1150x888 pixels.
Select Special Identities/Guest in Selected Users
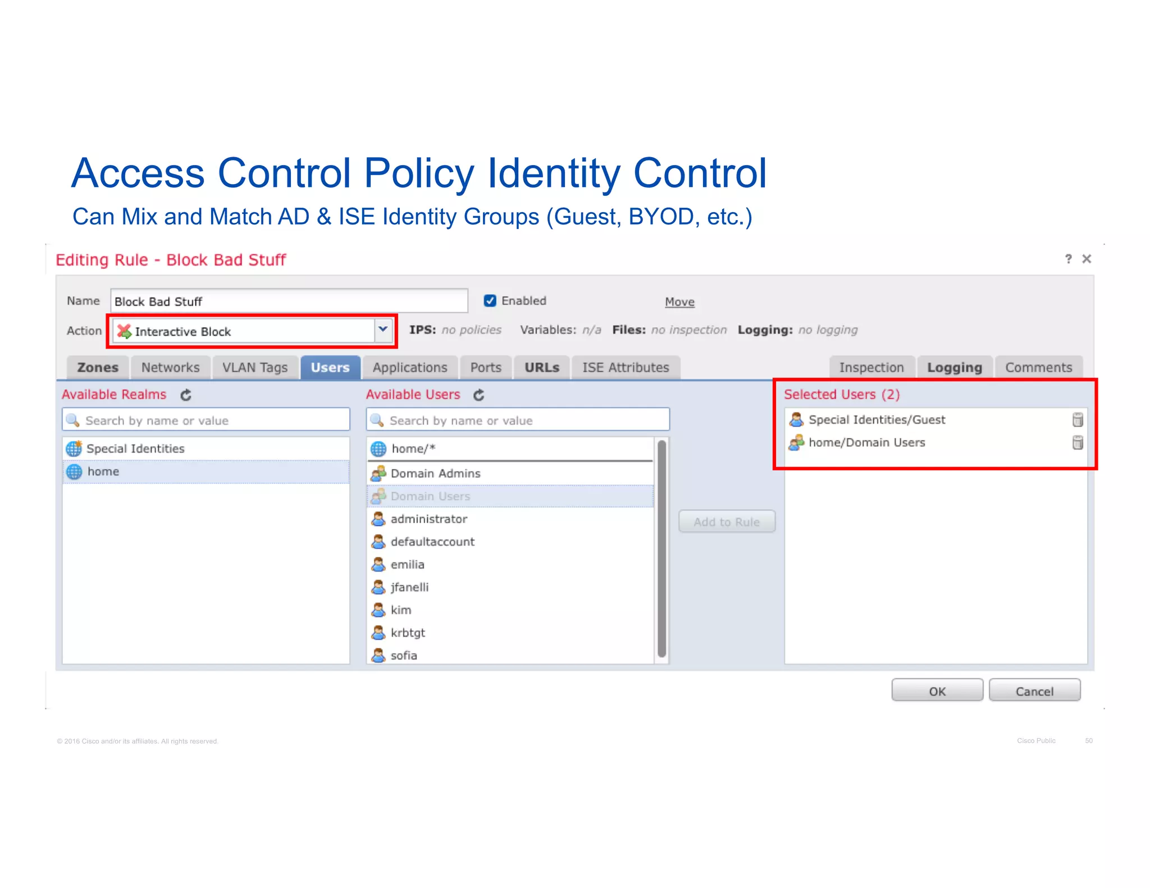coord(935,419)
